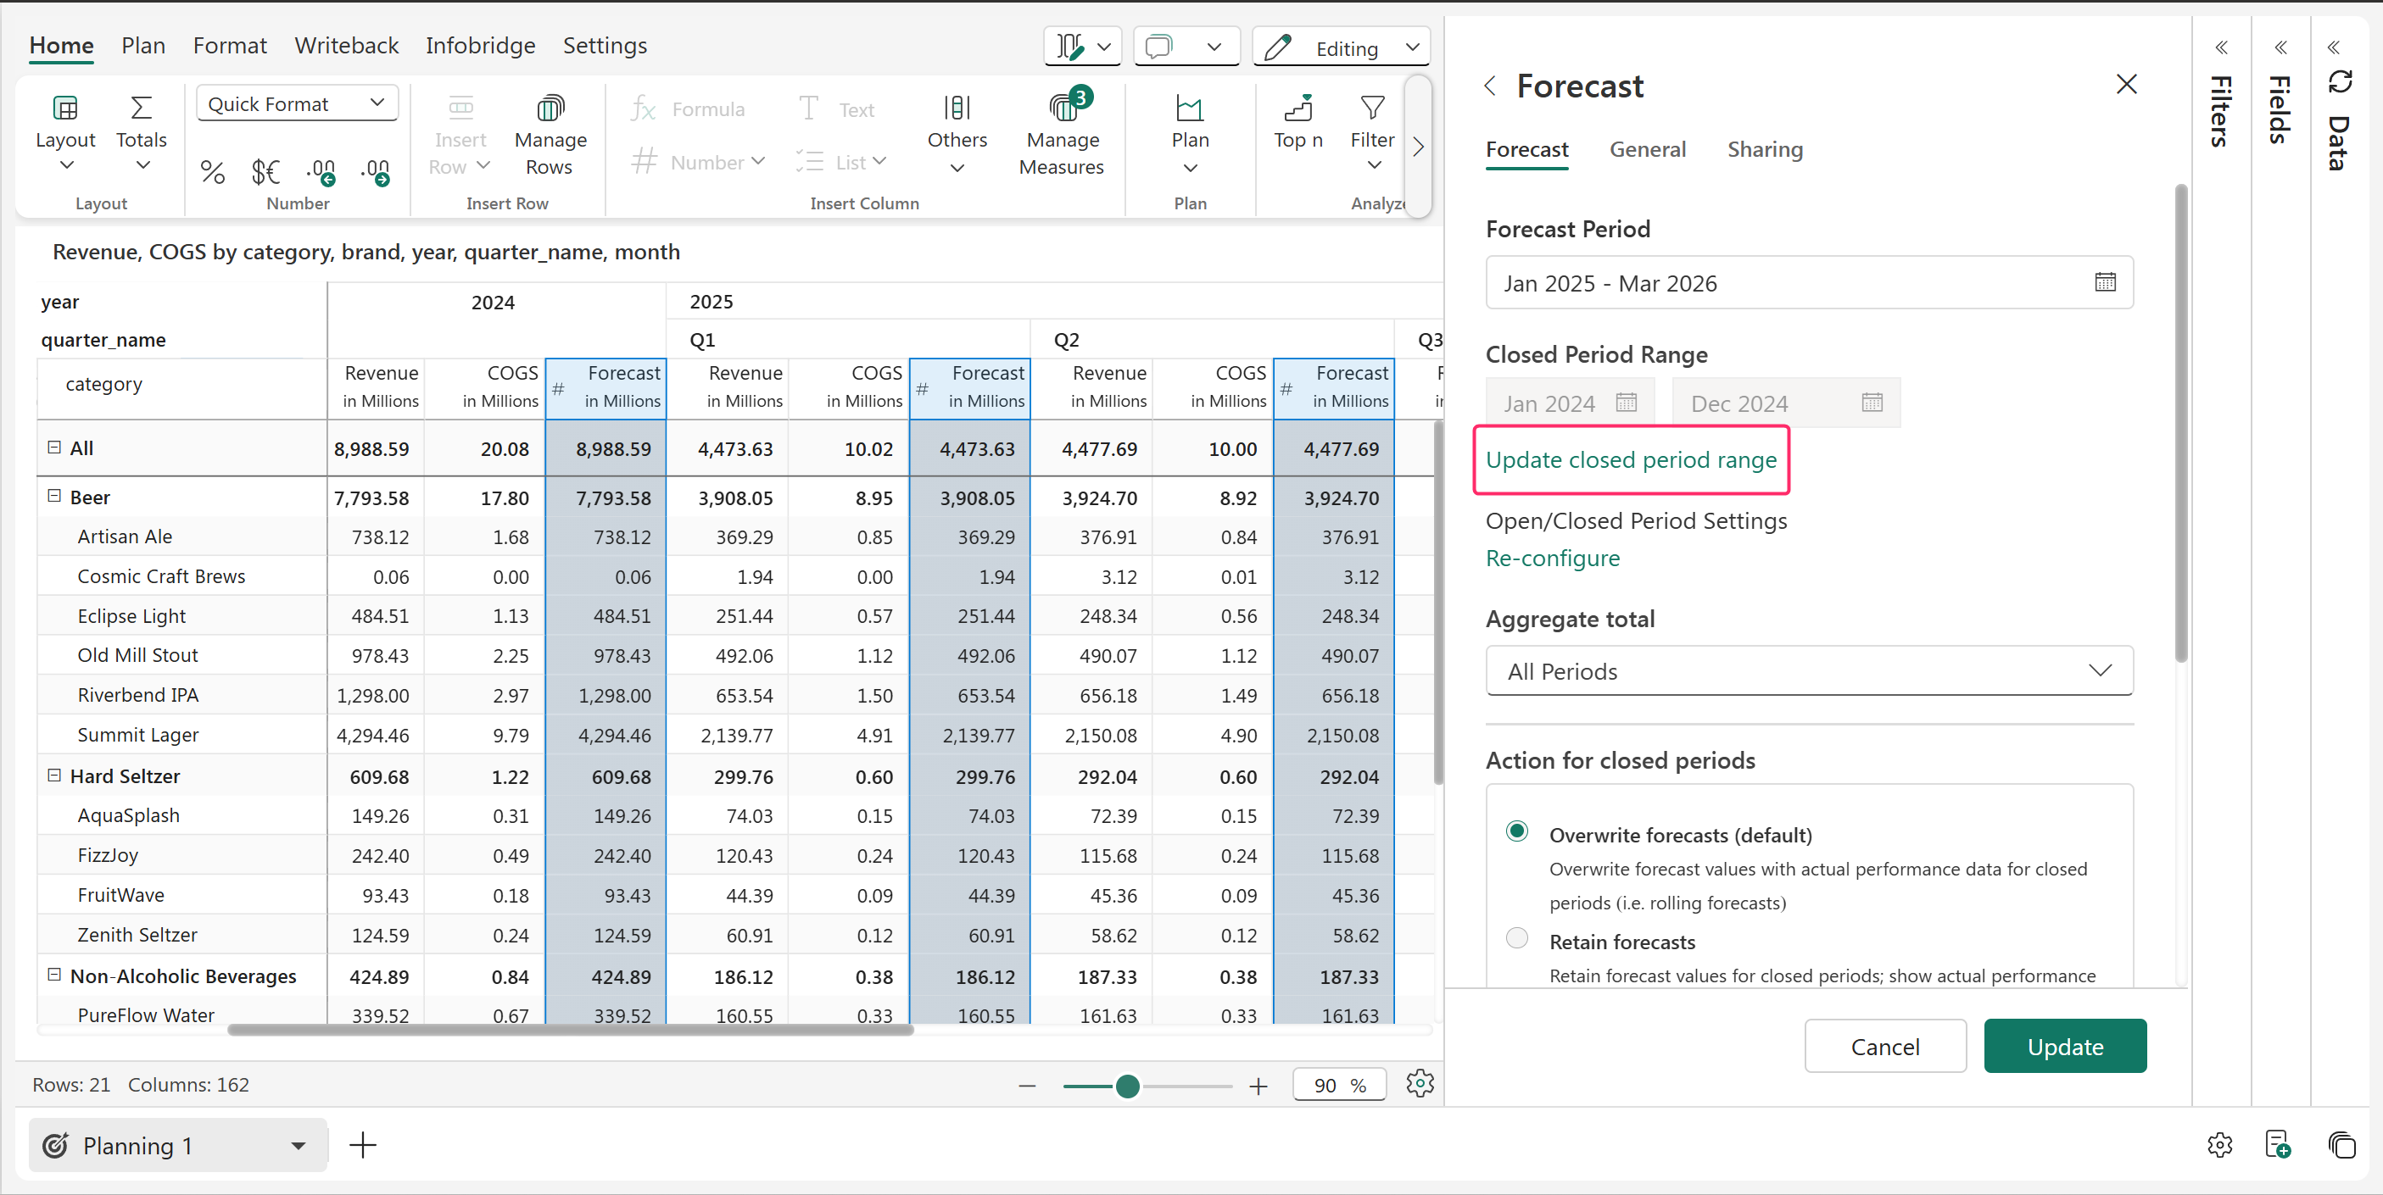
Task: Click the currency format icon
Action: coord(265,172)
